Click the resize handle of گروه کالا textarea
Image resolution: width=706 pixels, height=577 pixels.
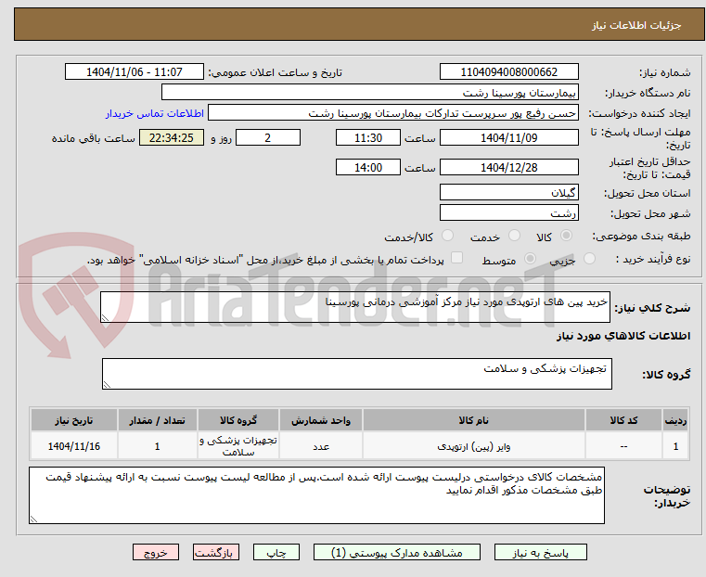pos(108,384)
